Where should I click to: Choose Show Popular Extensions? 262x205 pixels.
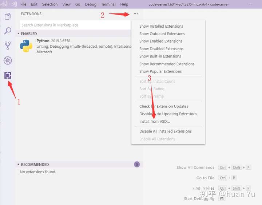coord(168,71)
